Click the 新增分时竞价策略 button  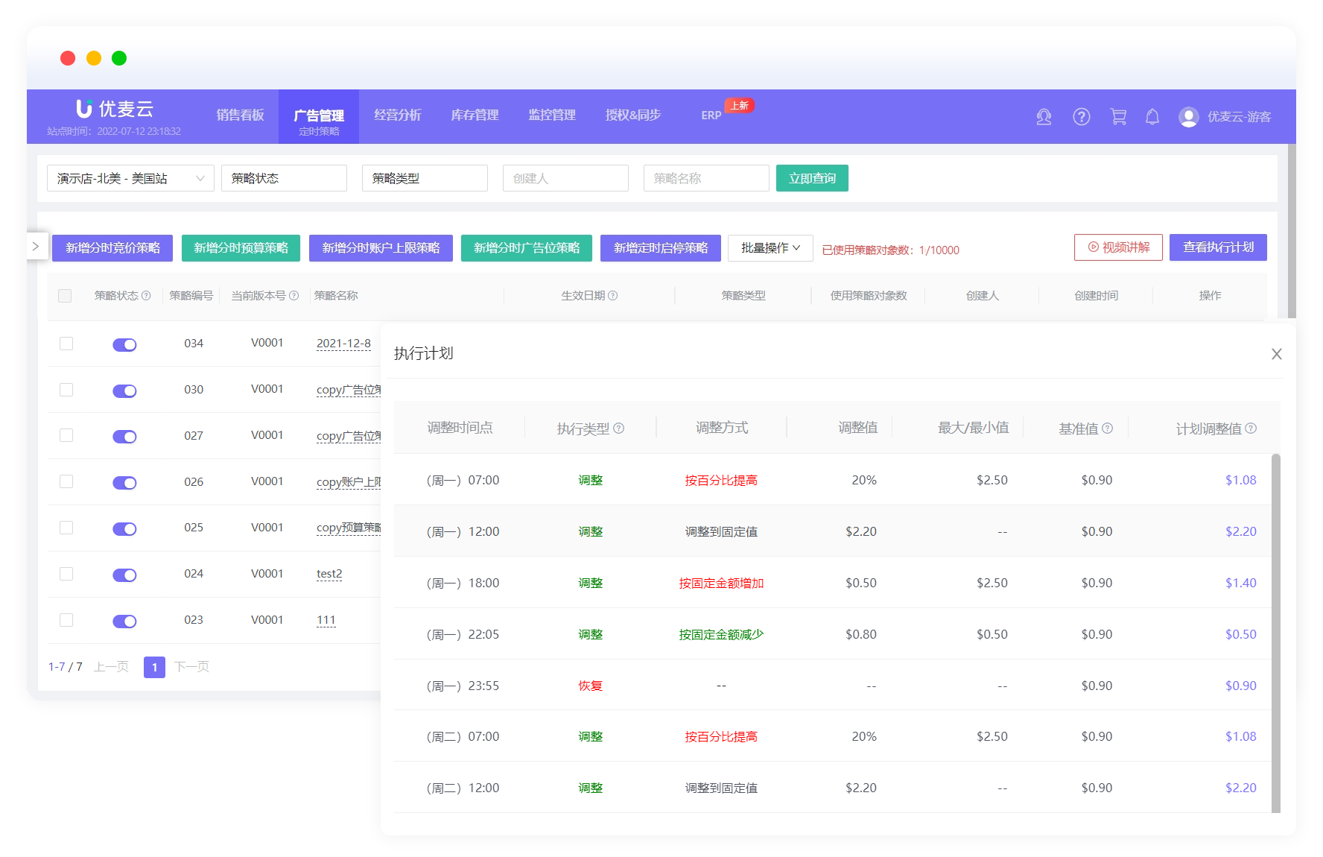112,248
